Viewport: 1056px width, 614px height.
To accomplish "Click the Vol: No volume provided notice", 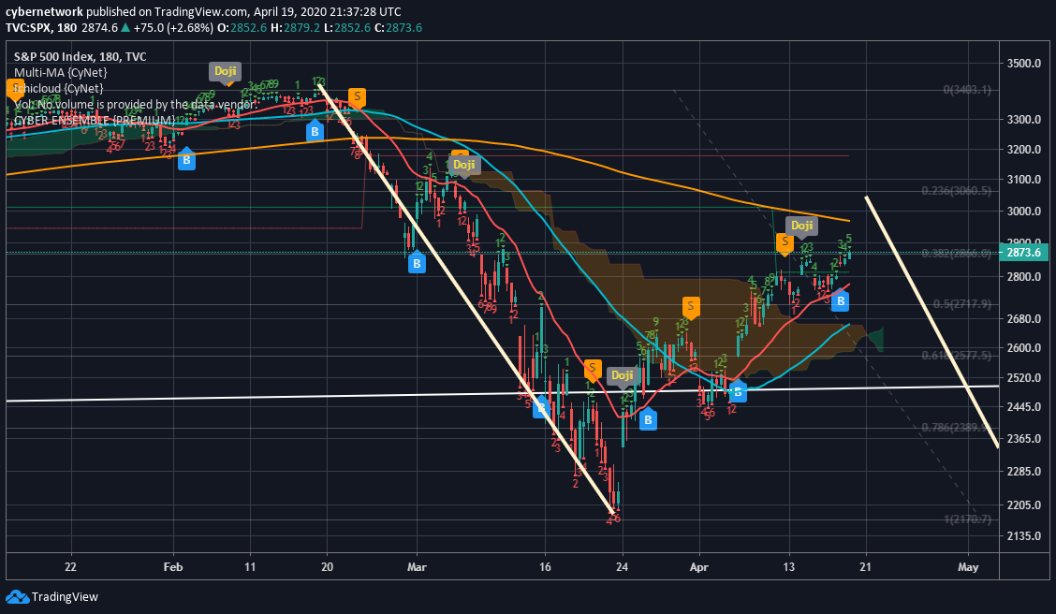I will [x=135, y=104].
